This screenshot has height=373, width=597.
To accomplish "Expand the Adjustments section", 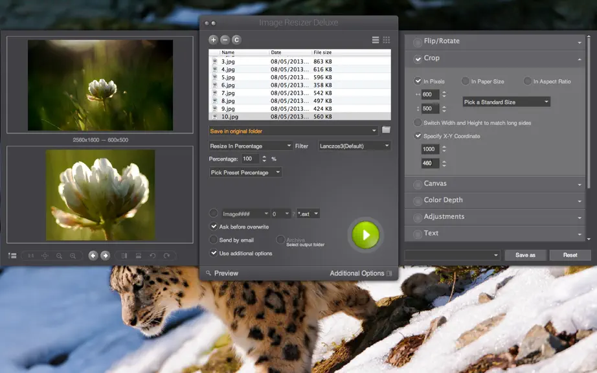I will pyautogui.click(x=495, y=217).
